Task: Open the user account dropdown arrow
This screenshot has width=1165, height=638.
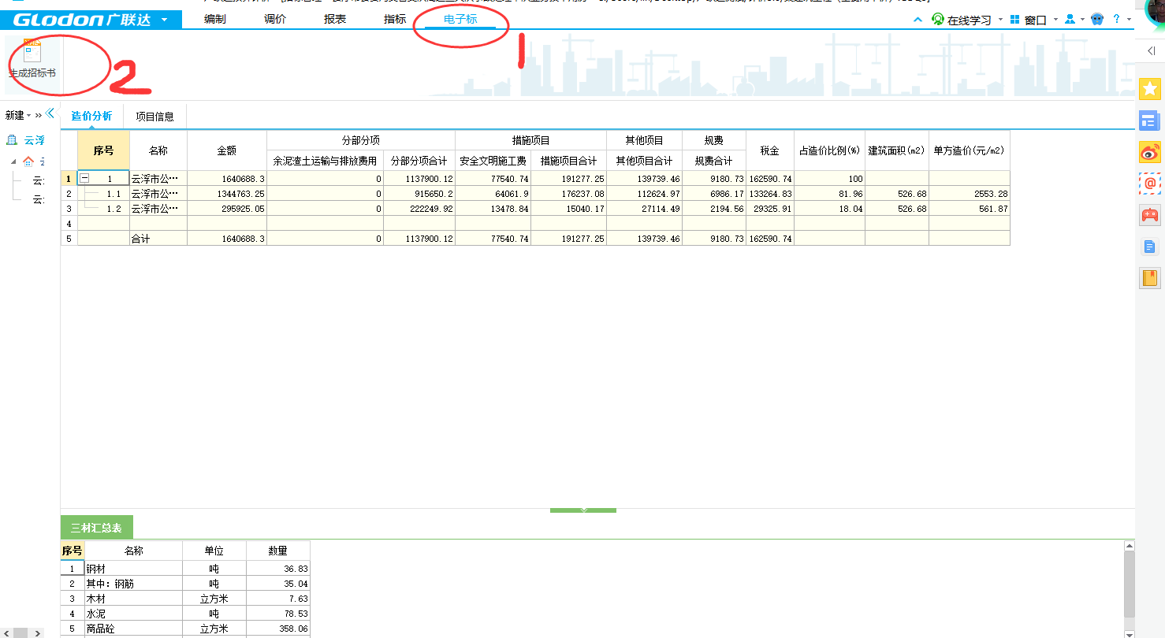Action: pyautogui.click(x=1082, y=19)
